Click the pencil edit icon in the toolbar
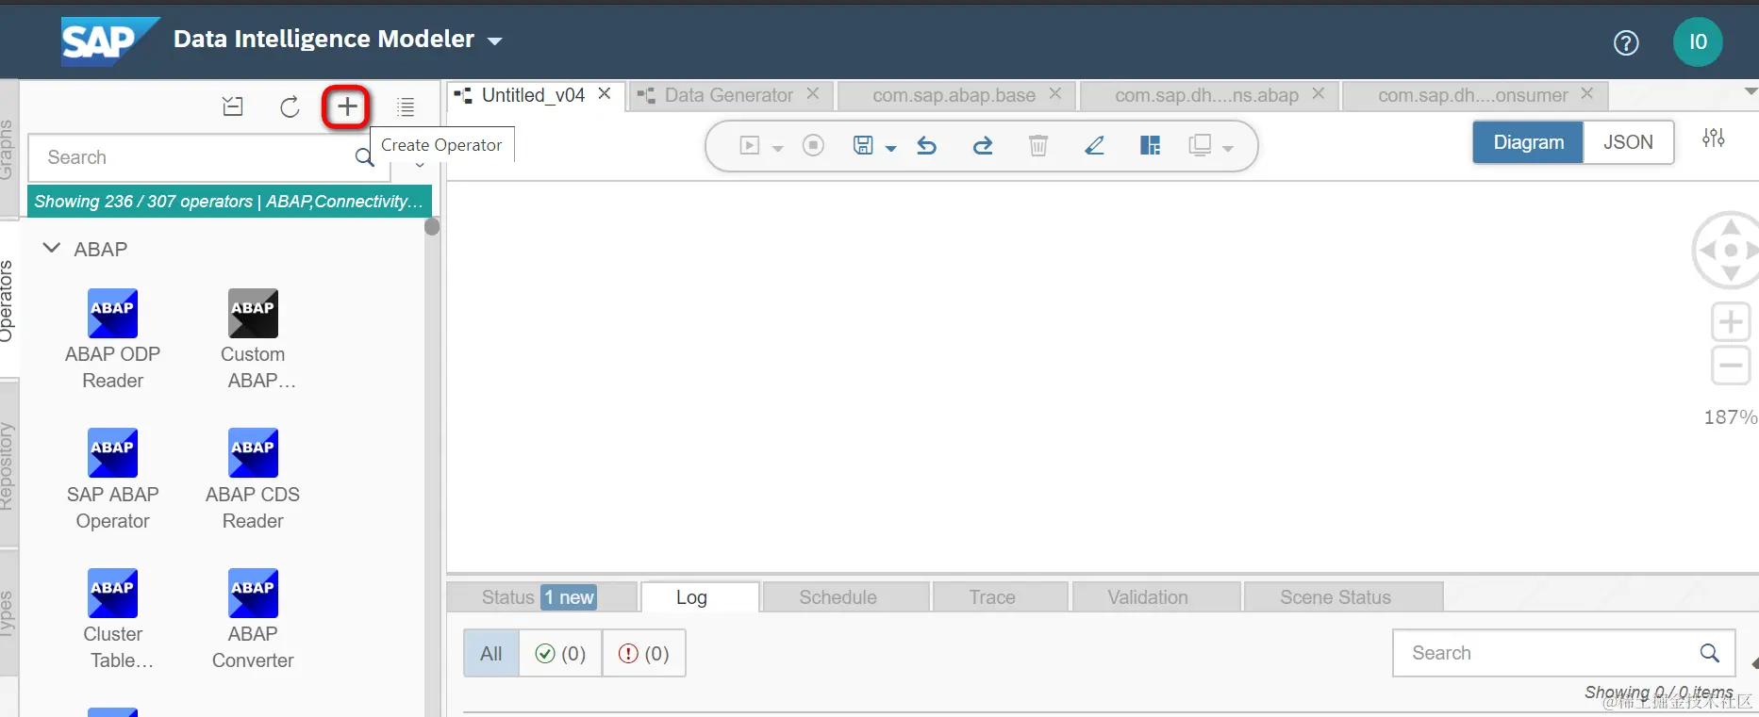The height and width of the screenshot is (717, 1759). tap(1094, 145)
